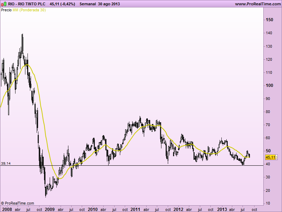Click the 2009 year label on time axis
282x212 pixels.
pos(50,209)
